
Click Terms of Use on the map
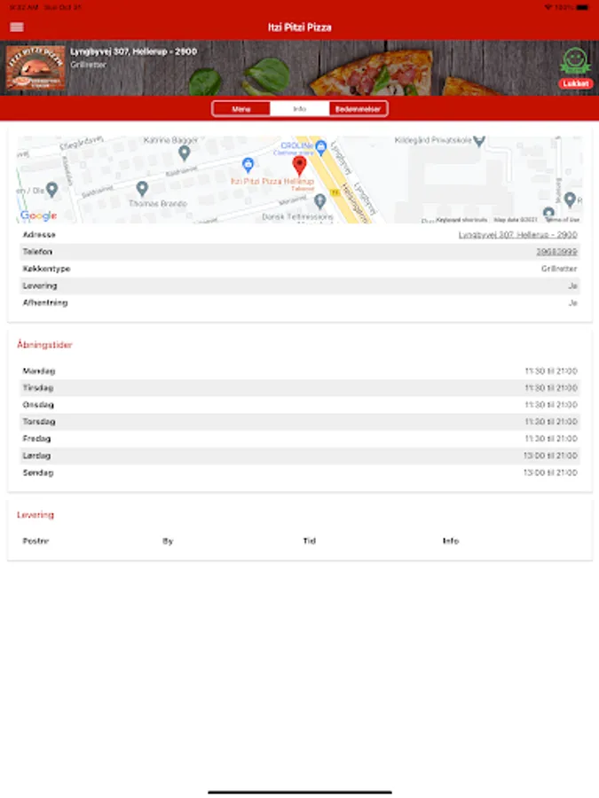563,220
